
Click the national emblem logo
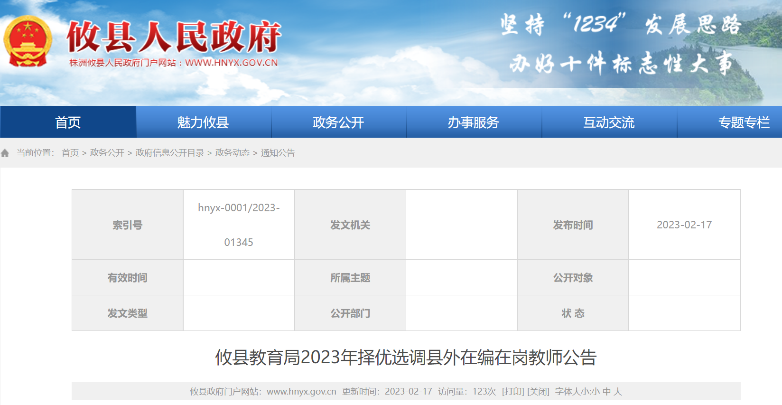(x=28, y=41)
